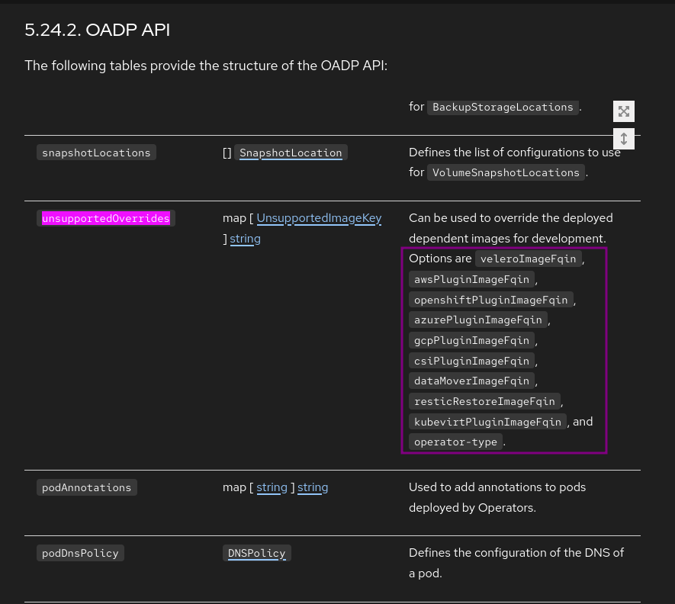Select the podAnnotations field name
The image size is (675, 604).
tap(87, 487)
